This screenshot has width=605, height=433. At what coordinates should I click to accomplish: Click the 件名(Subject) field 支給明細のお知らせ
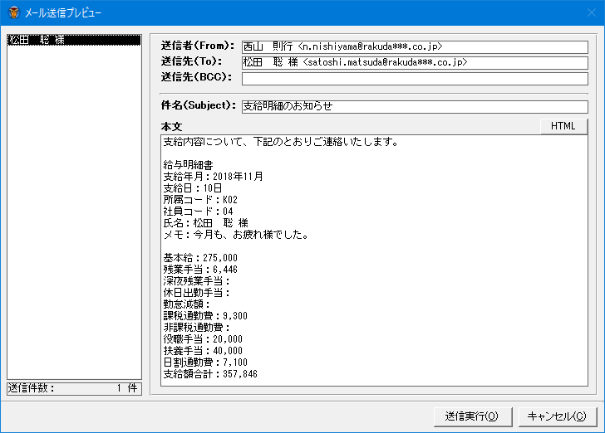pyautogui.click(x=415, y=106)
